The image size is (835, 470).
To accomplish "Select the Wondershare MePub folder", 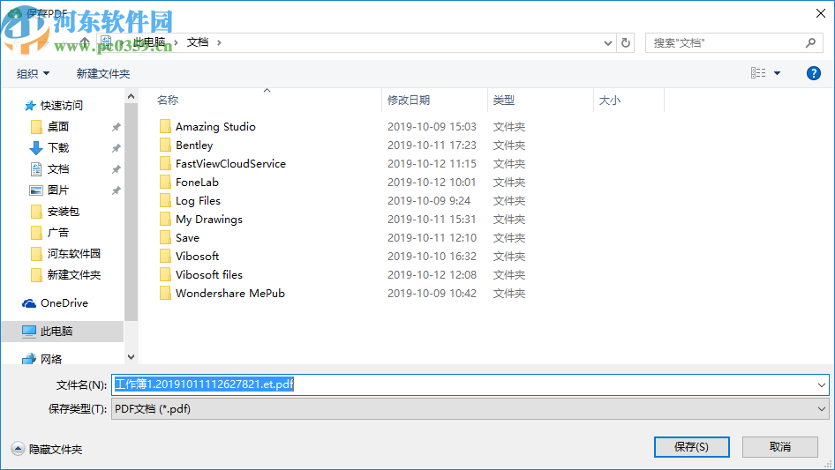I will [x=230, y=294].
